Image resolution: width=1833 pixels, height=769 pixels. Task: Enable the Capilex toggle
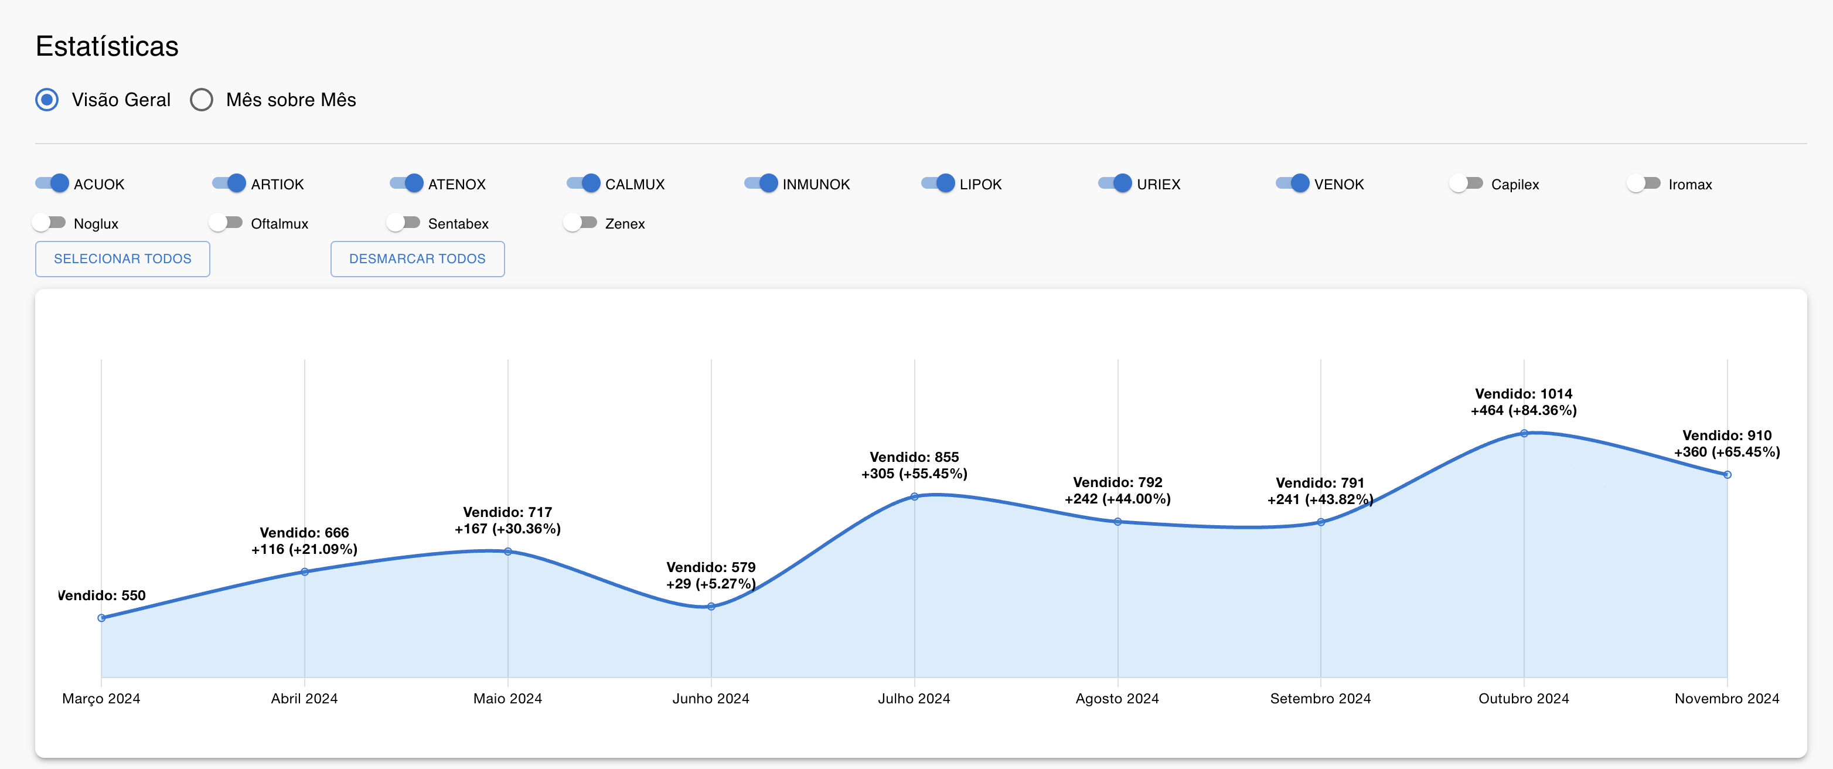[1467, 183]
